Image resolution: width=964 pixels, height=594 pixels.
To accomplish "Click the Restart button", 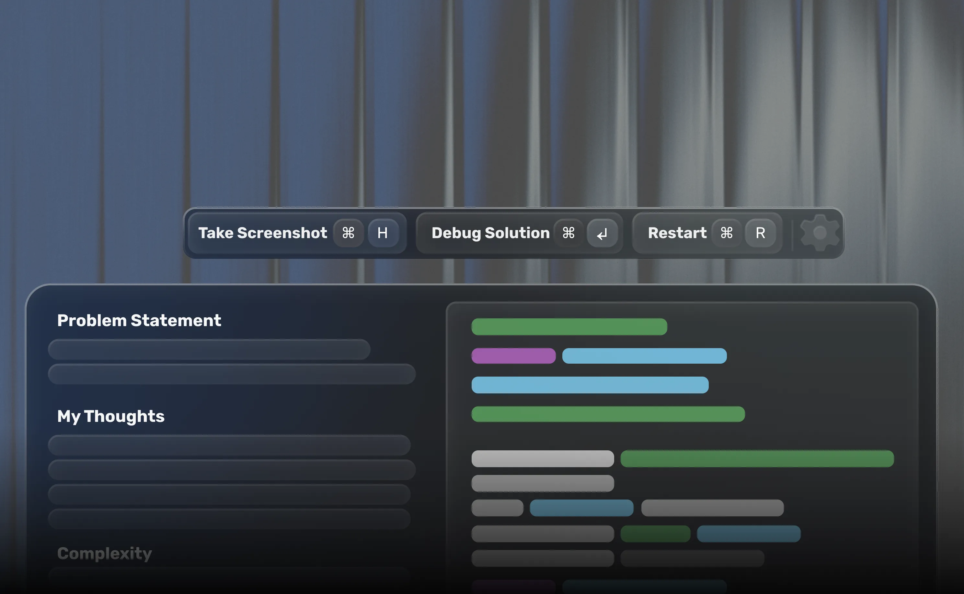I will coord(707,233).
